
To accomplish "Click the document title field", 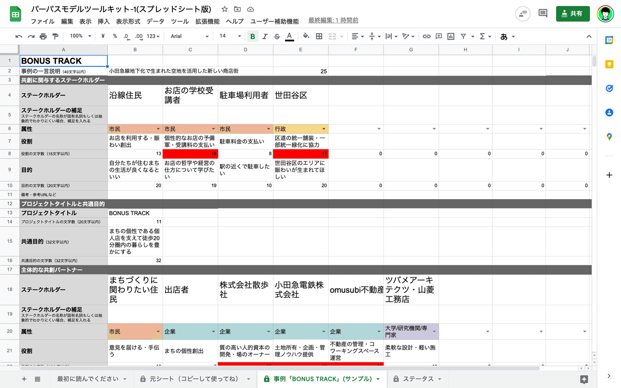I will point(122,9).
